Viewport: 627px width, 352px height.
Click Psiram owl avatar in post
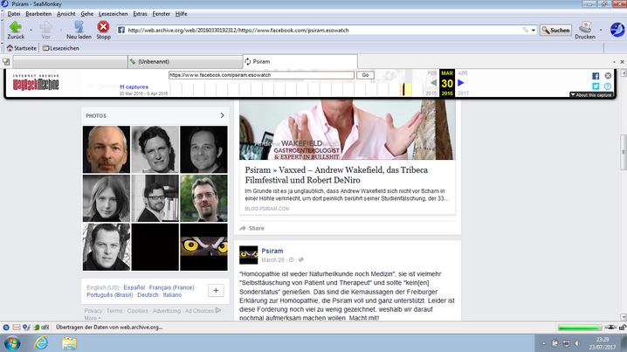(x=248, y=255)
